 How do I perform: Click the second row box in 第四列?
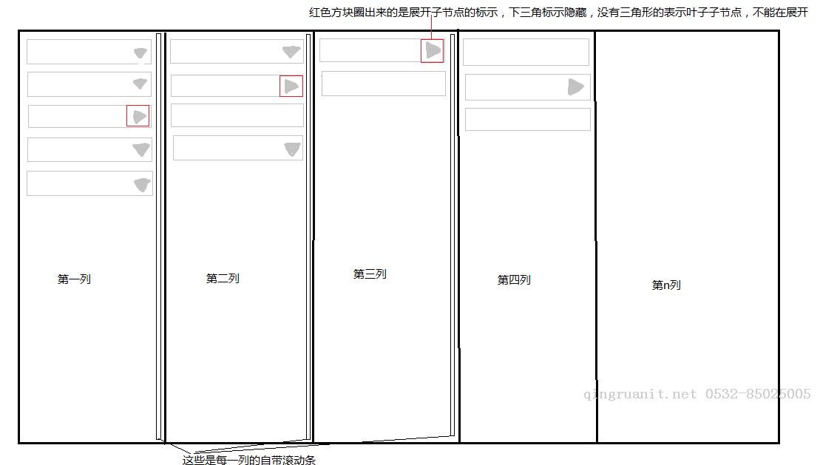pyautogui.click(x=528, y=86)
